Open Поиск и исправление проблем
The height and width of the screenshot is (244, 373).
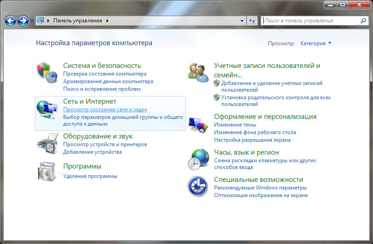tap(102, 89)
